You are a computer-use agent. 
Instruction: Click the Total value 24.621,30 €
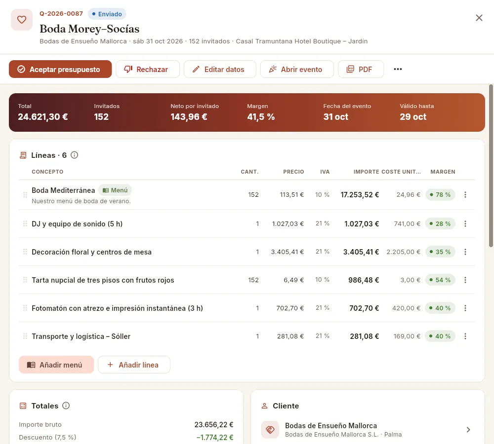43,117
